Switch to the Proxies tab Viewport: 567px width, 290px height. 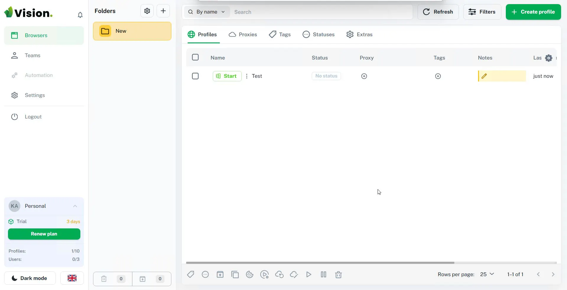click(243, 34)
